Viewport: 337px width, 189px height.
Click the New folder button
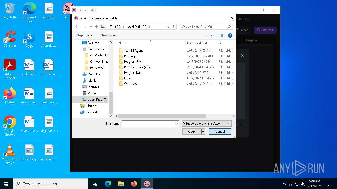[108, 35]
